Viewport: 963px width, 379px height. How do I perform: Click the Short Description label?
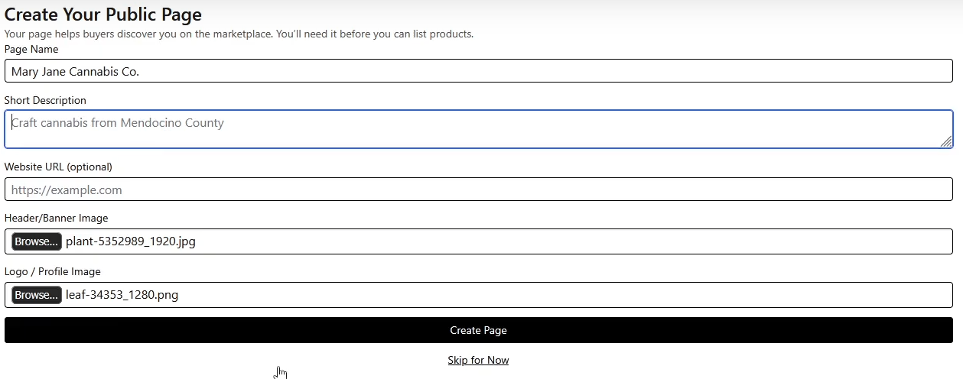[x=45, y=100]
